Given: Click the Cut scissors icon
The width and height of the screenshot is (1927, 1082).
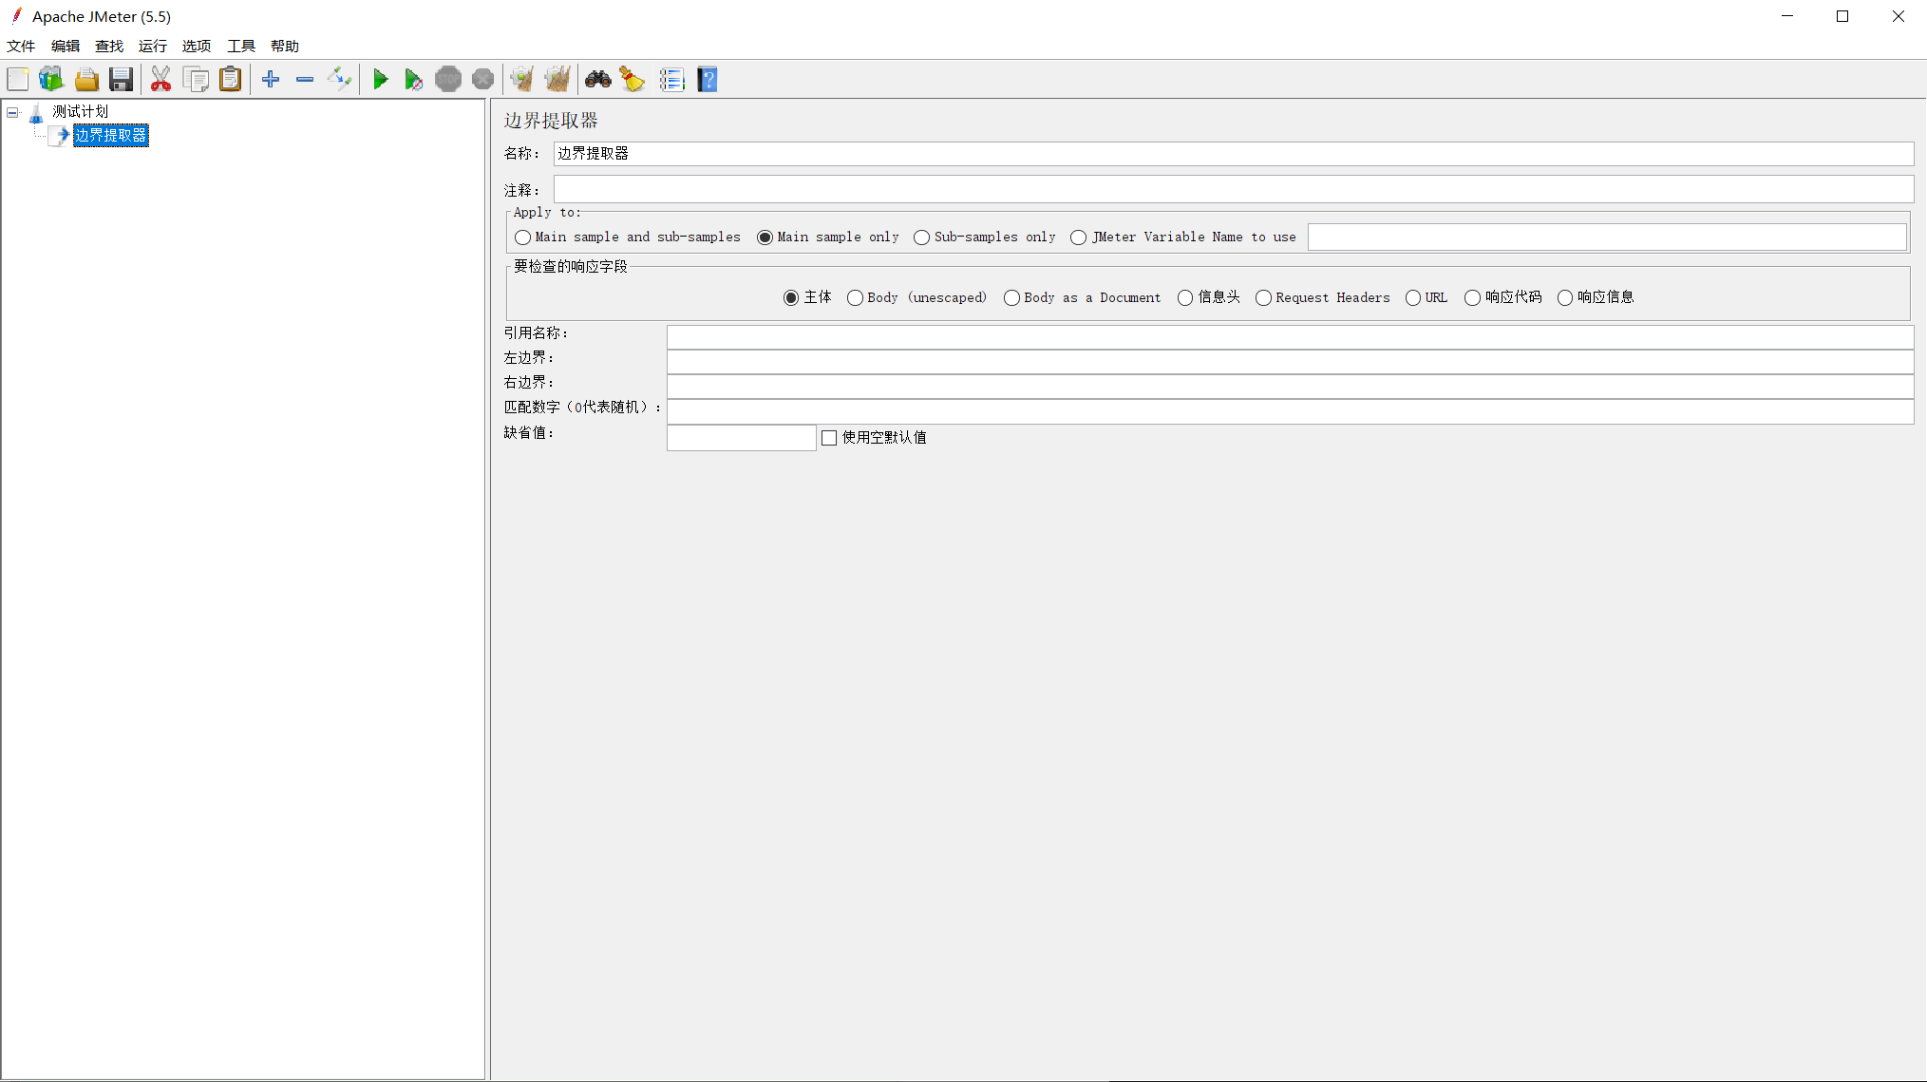Looking at the screenshot, I should point(161,80).
